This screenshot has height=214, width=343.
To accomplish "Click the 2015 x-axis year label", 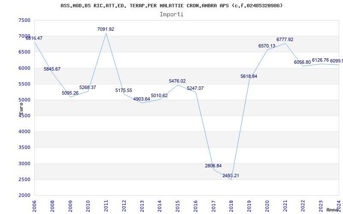I will click(x=178, y=206).
